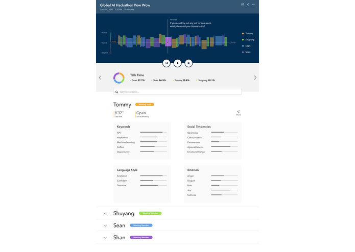The width and height of the screenshot is (355, 252).
Task: Click the Agreeableness tendency row
Action: [212, 147]
